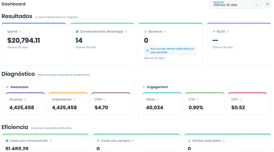Click the Clicks value 40,034
Image resolution: width=274 pixels, height=152 pixels.
click(x=154, y=108)
